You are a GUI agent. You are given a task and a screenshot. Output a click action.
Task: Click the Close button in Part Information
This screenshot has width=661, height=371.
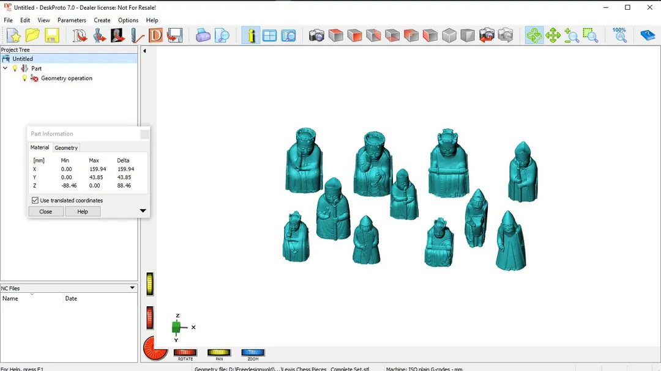coord(45,211)
